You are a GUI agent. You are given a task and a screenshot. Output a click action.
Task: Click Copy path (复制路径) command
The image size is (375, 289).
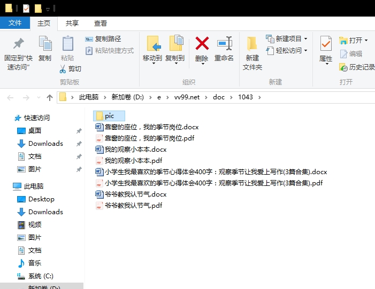tap(103, 38)
